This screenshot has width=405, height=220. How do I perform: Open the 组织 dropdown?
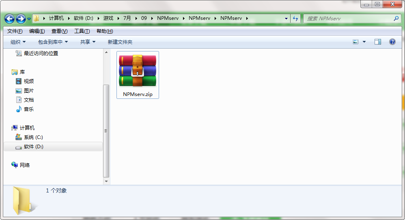tap(18, 42)
